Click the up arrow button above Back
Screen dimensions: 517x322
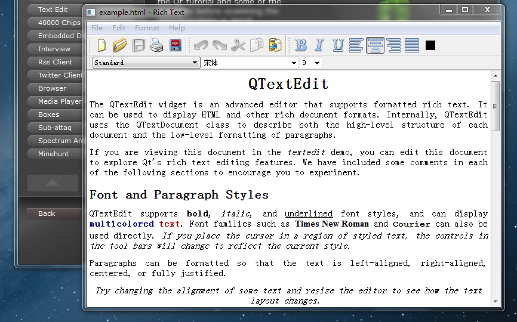(53, 182)
